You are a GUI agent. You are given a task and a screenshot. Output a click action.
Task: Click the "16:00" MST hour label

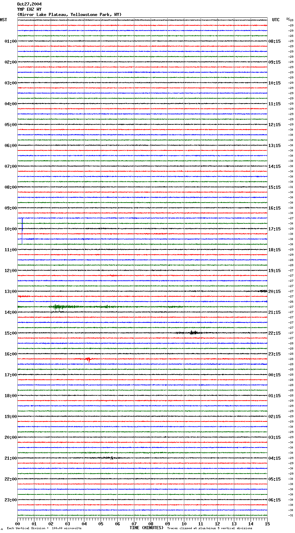11,354
